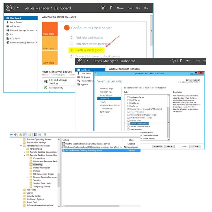Check the DNS Server role
Viewport: 212px width, 212px height.
click(x=129, y=103)
